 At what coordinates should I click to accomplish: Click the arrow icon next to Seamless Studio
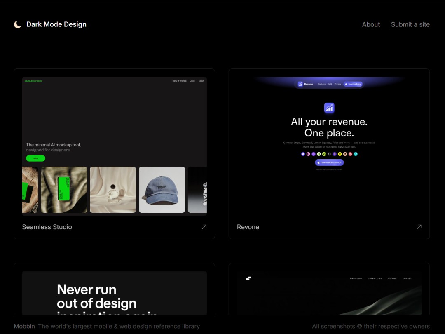pyautogui.click(x=204, y=227)
